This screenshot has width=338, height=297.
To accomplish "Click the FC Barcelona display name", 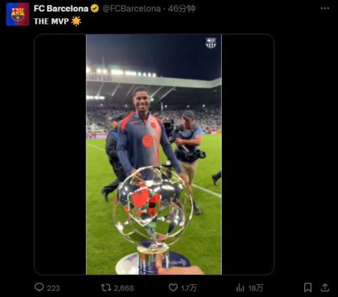I will [x=61, y=9].
